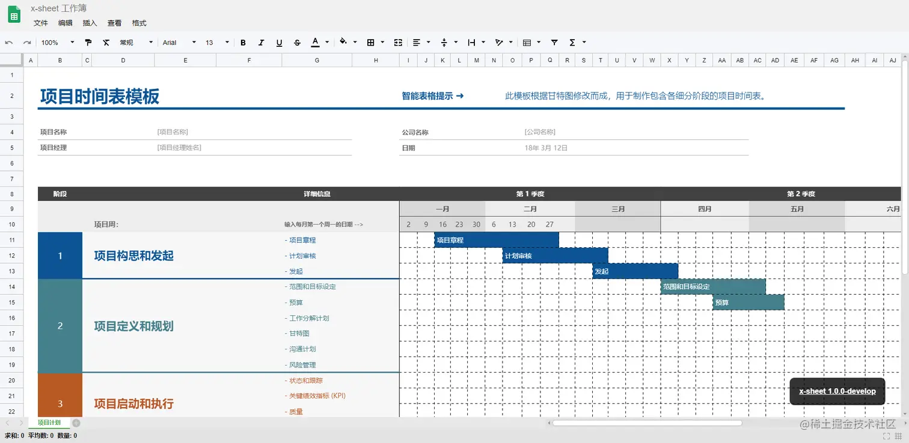The height and width of the screenshot is (443, 909).
Task: Apply a filter using the funnel icon
Action: click(x=554, y=42)
